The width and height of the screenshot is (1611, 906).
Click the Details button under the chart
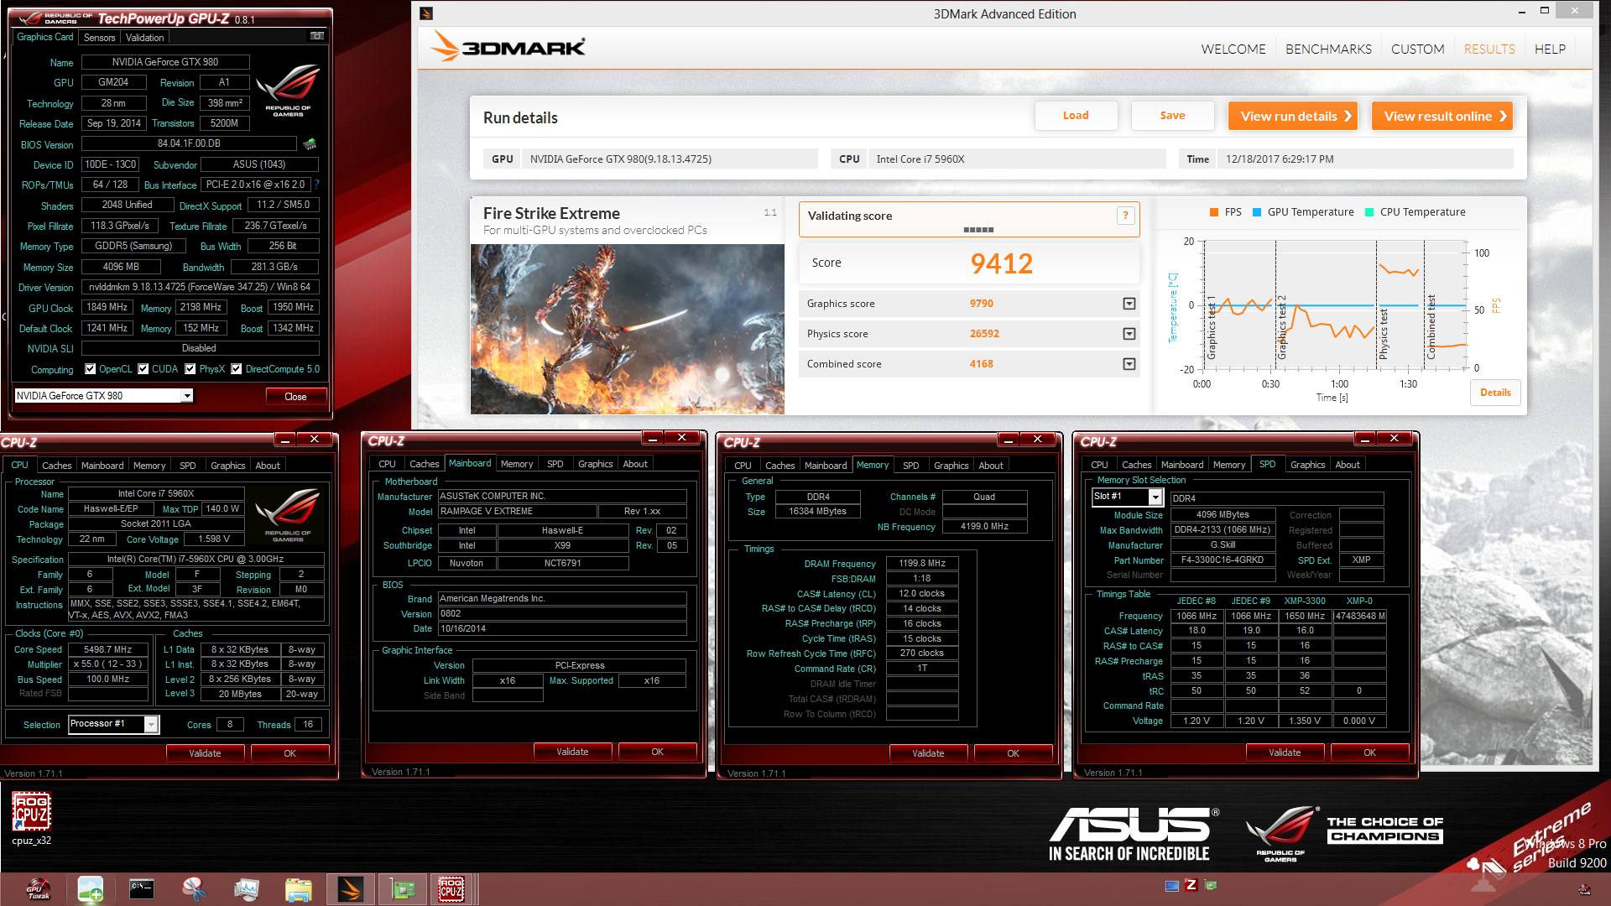(1495, 393)
